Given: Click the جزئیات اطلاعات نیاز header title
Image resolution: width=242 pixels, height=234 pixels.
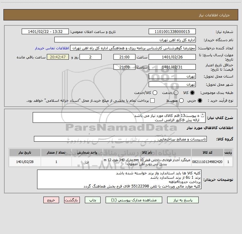Looking at the screenshot, I should 214,15.
